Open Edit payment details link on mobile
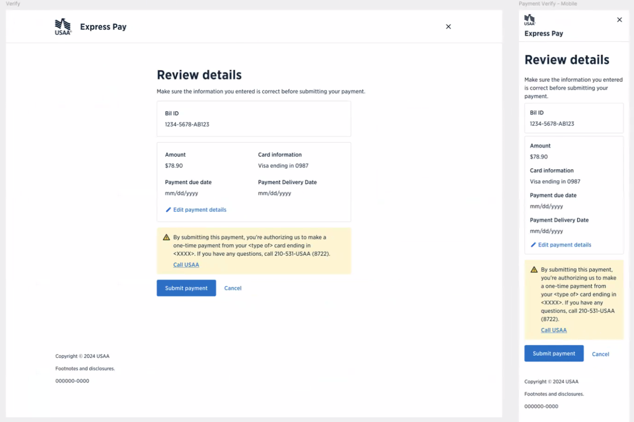This screenshot has height=422, width=634. click(564, 245)
